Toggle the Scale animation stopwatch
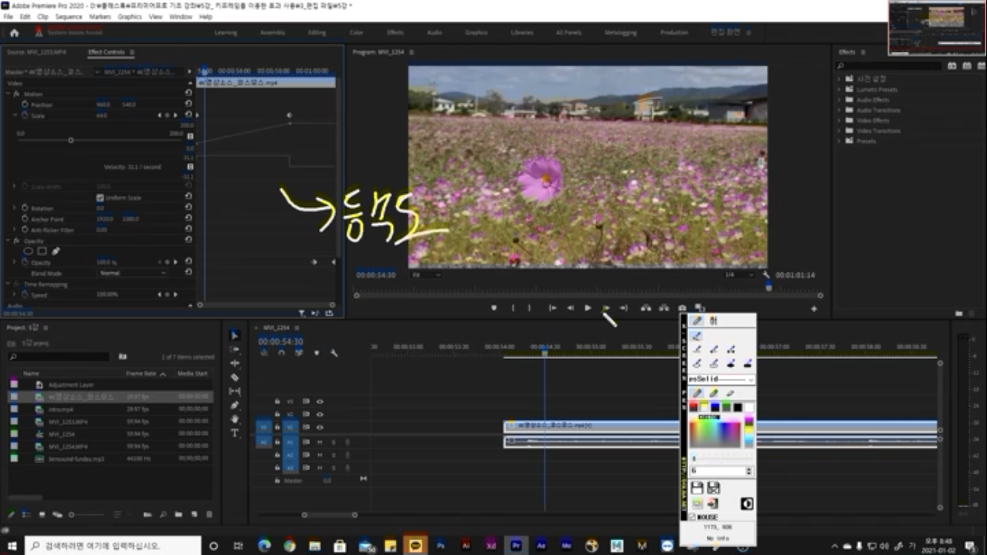The height and width of the screenshot is (555, 987). (24, 115)
